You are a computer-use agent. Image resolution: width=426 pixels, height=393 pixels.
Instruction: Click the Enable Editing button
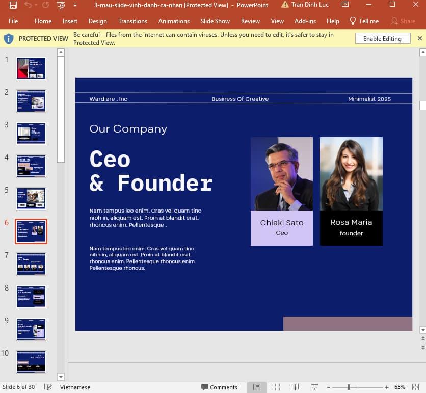point(382,39)
